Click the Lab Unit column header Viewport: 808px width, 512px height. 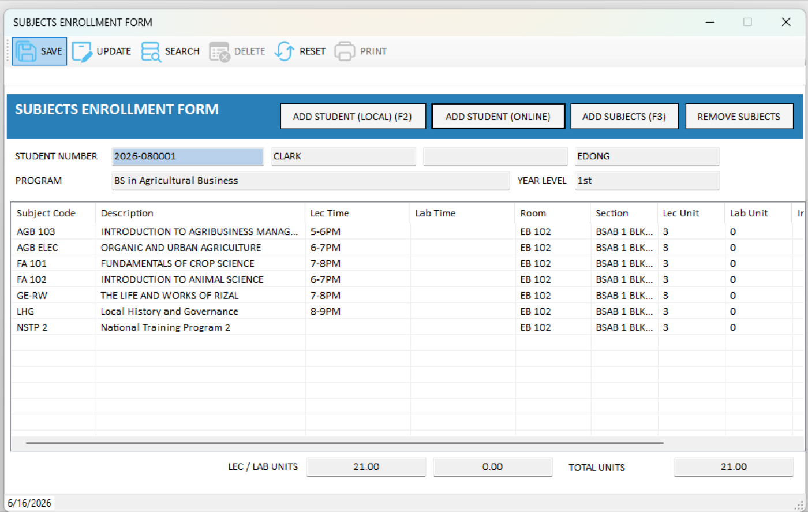click(758, 213)
